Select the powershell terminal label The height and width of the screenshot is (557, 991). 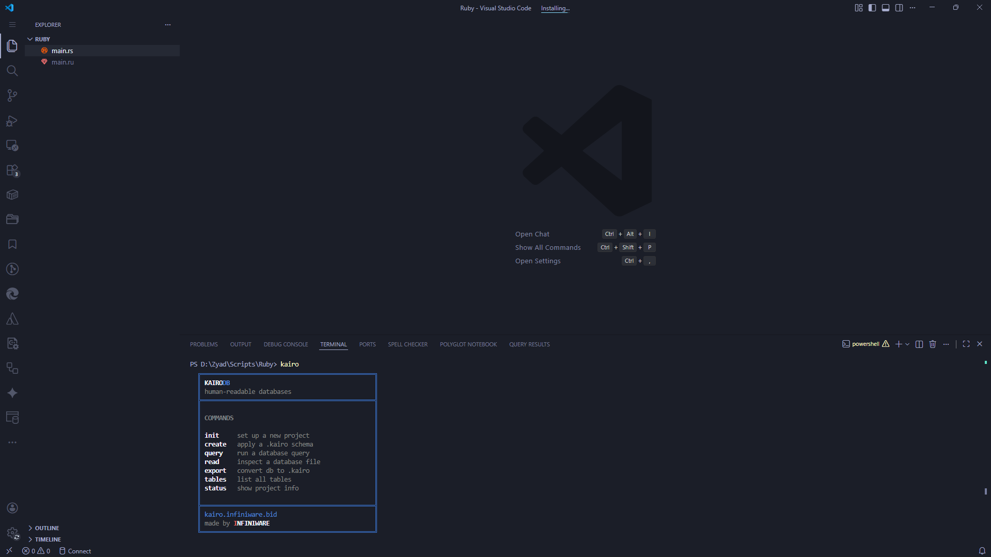[866, 344]
